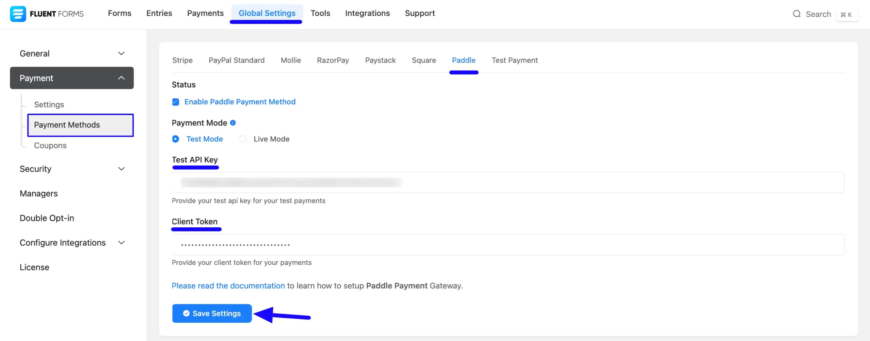This screenshot has width=870, height=341.
Task: Open the Payments menu
Action: (206, 13)
